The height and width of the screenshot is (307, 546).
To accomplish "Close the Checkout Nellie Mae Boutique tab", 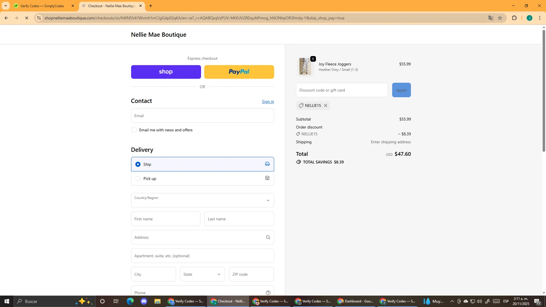I will (x=141, y=6).
